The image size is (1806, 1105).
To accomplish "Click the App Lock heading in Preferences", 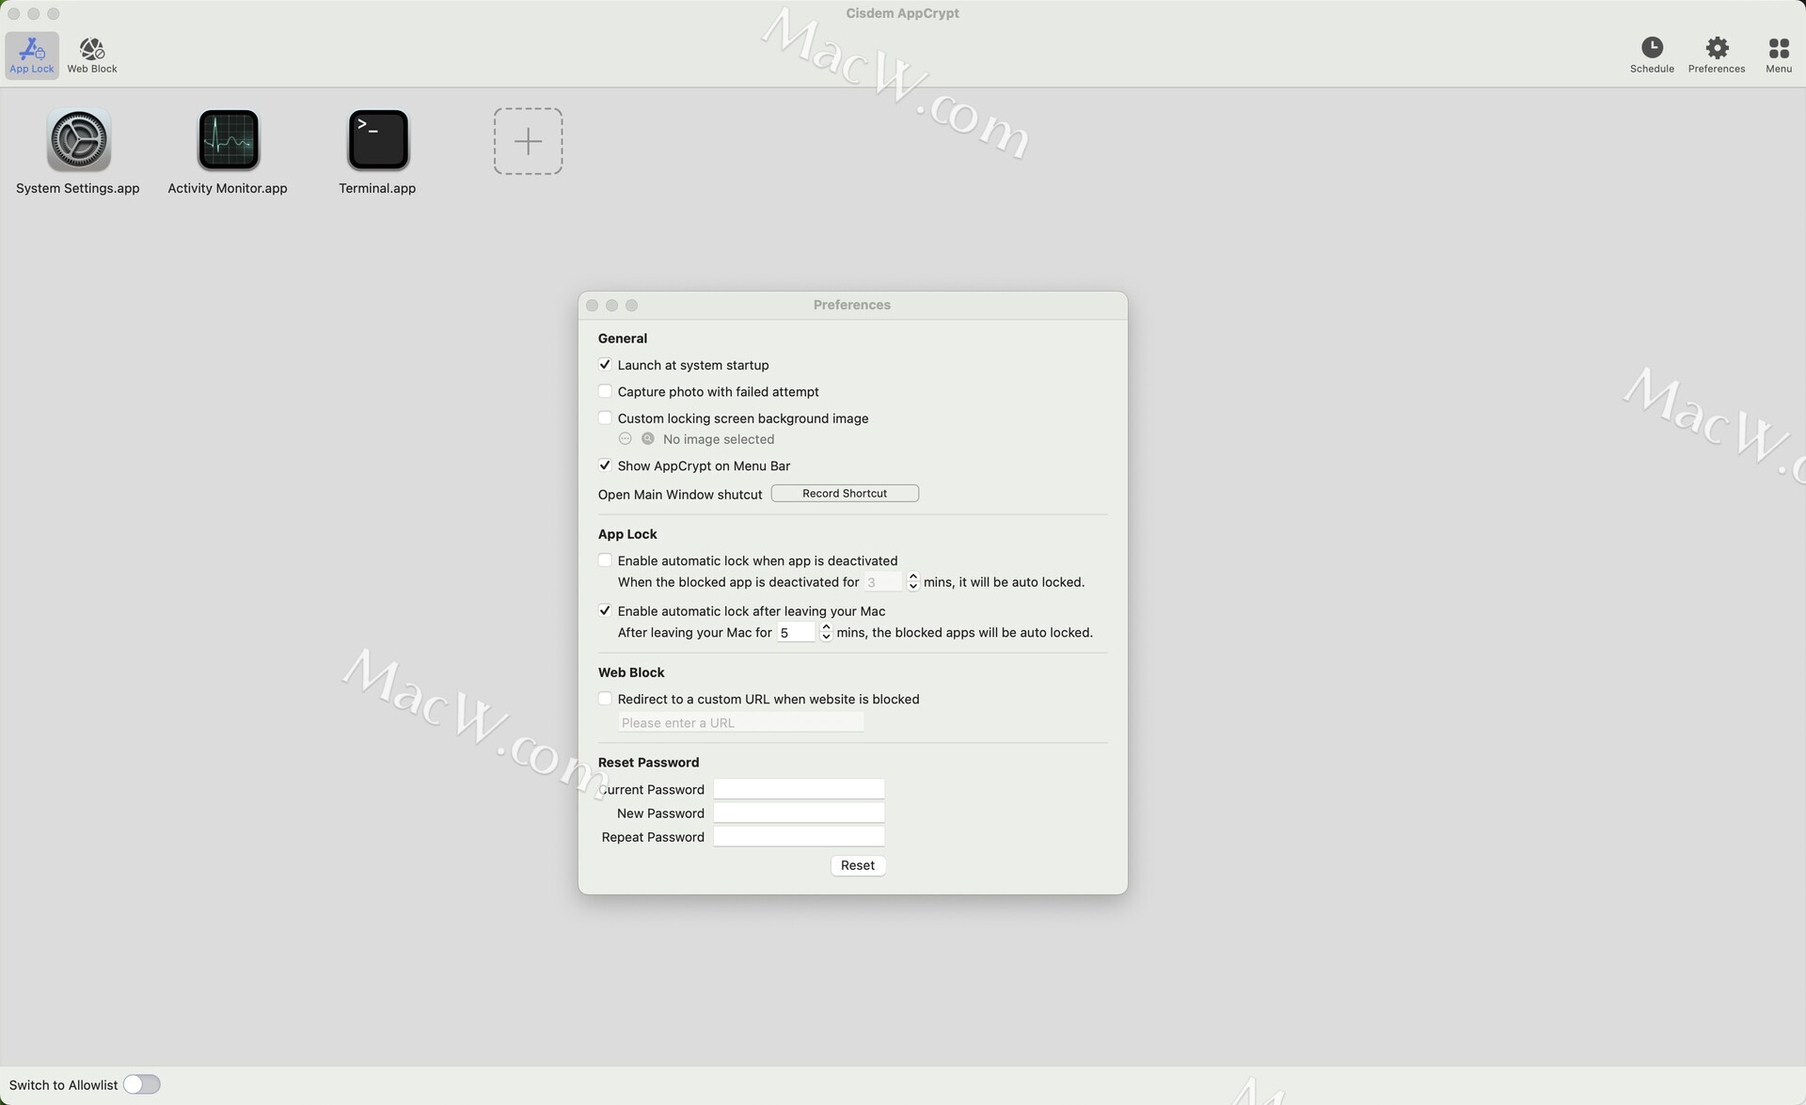I will tap(627, 534).
